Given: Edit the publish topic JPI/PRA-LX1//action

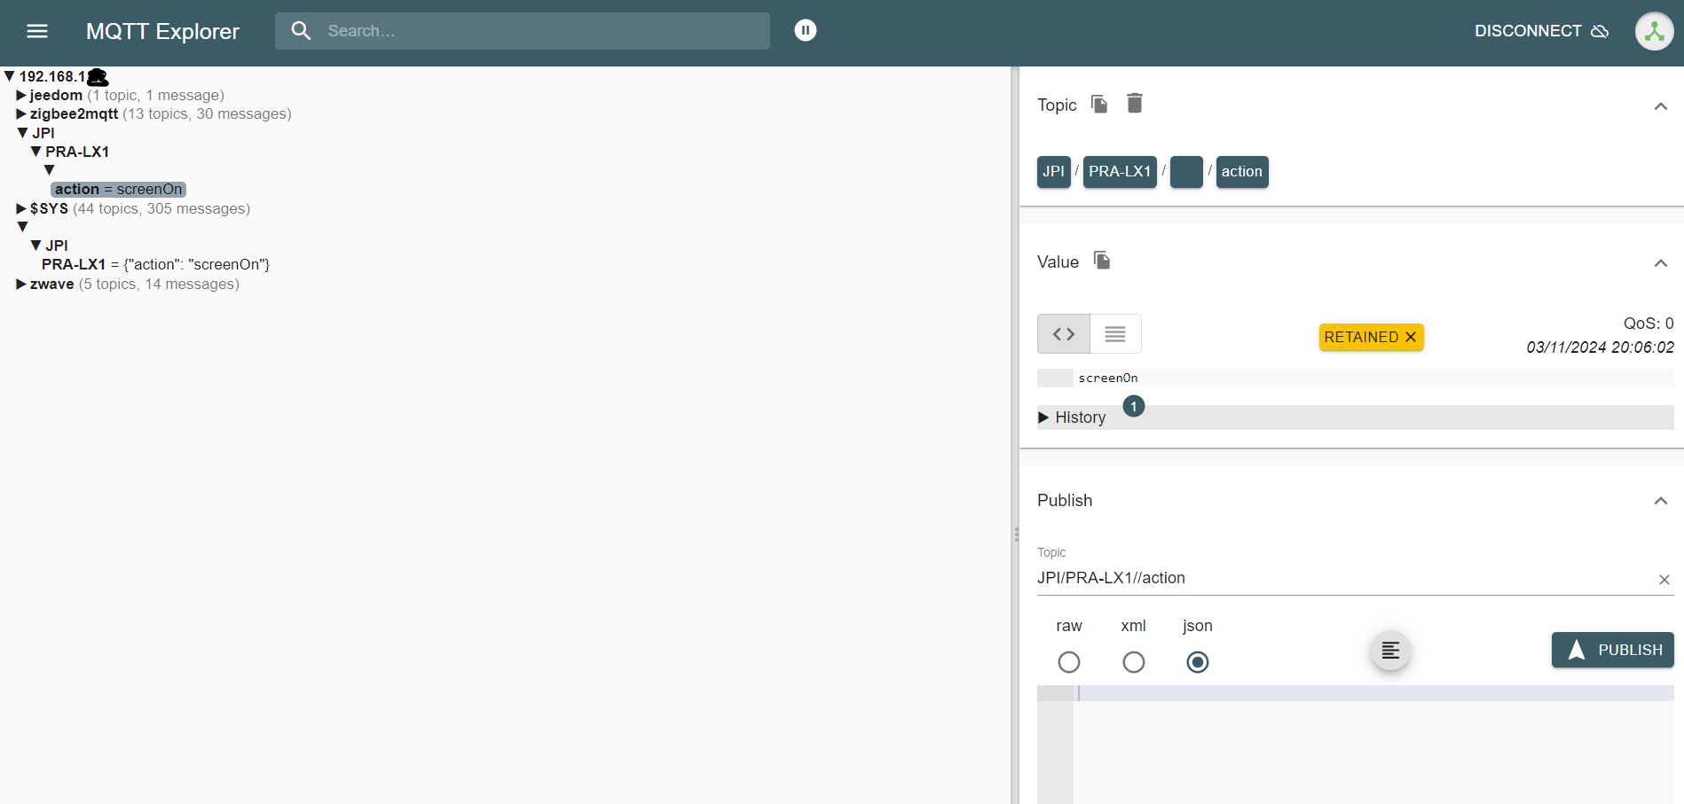Looking at the screenshot, I should point(1344,578).
